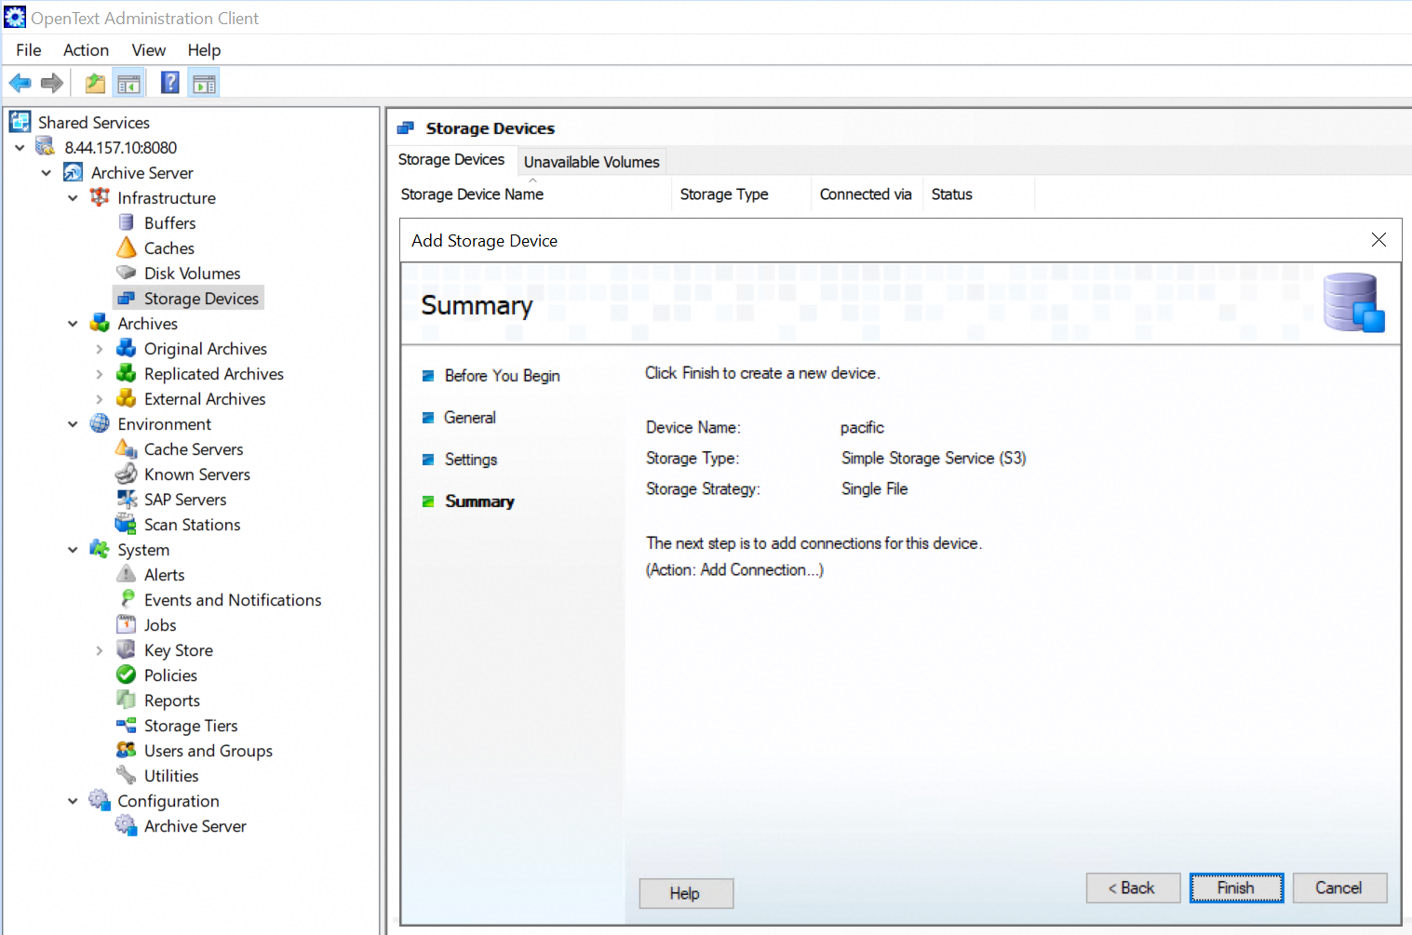Collapse the Archive Server tree node
This screenshot has width=1412, height=935.
(46, 172)
